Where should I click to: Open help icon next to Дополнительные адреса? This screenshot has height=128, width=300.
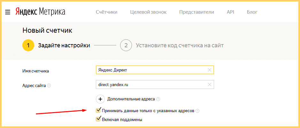pyautogui.click(x=158, y=99)
